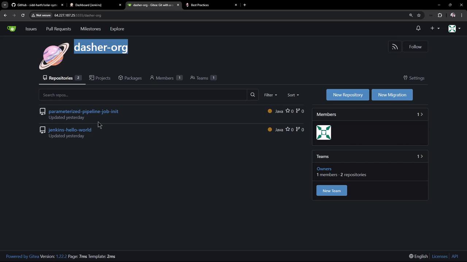Click the New Team button
Screen dimensions: 467x262
pyautogui.click(x=332, y=191)
